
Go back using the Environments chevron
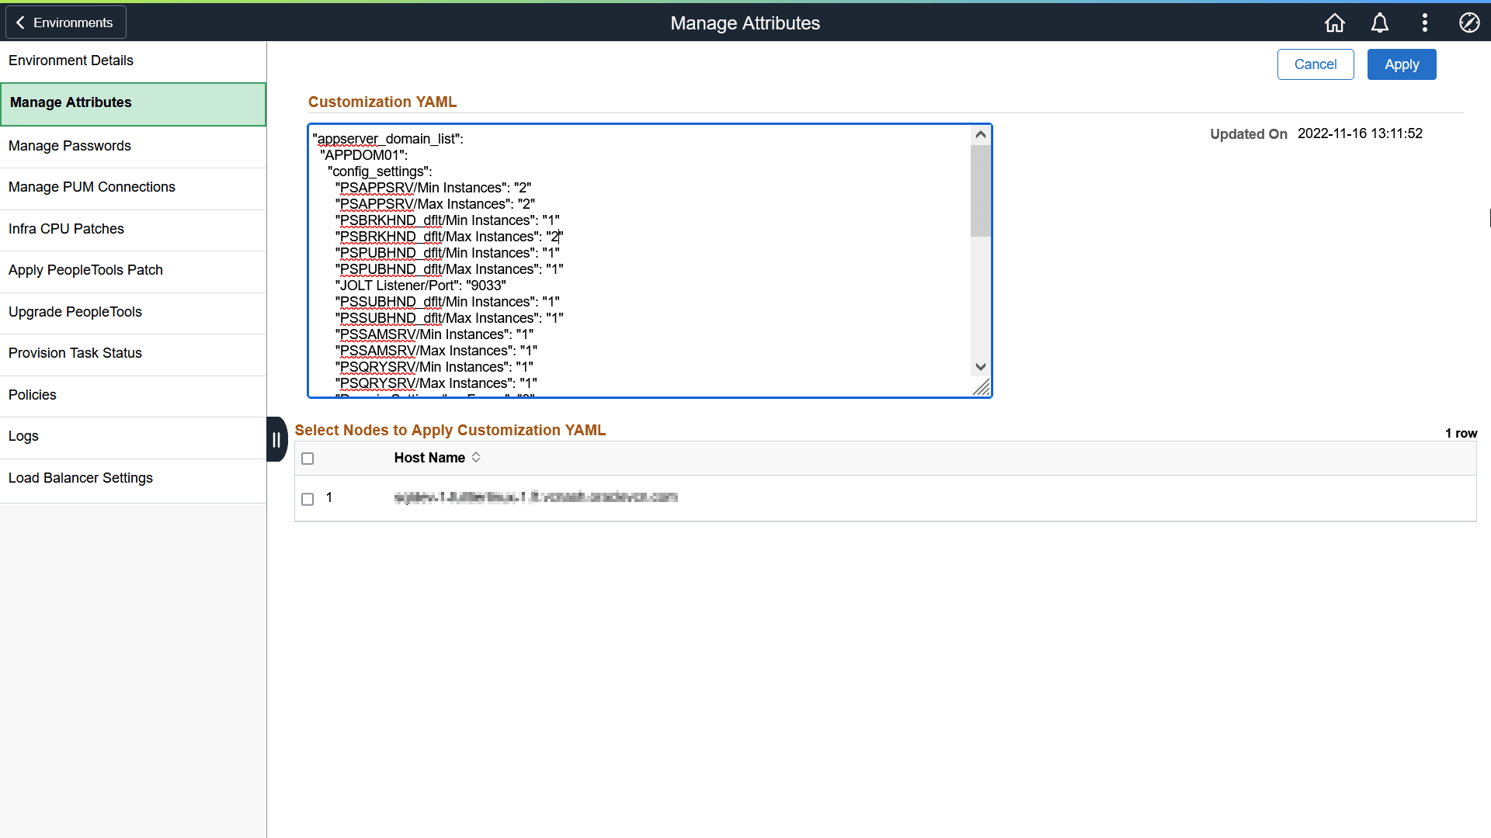tap(20, 22)
